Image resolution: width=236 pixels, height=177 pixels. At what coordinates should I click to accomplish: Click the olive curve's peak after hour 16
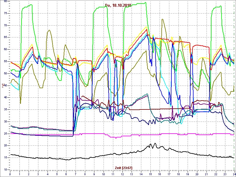(x=163, y=19)
